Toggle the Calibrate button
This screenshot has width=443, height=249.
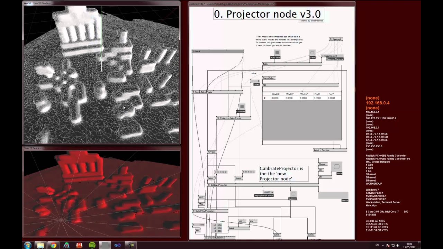pyautogui.click(x=242, y=107)
